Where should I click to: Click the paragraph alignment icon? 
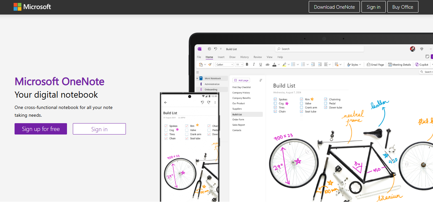point(326,64)
